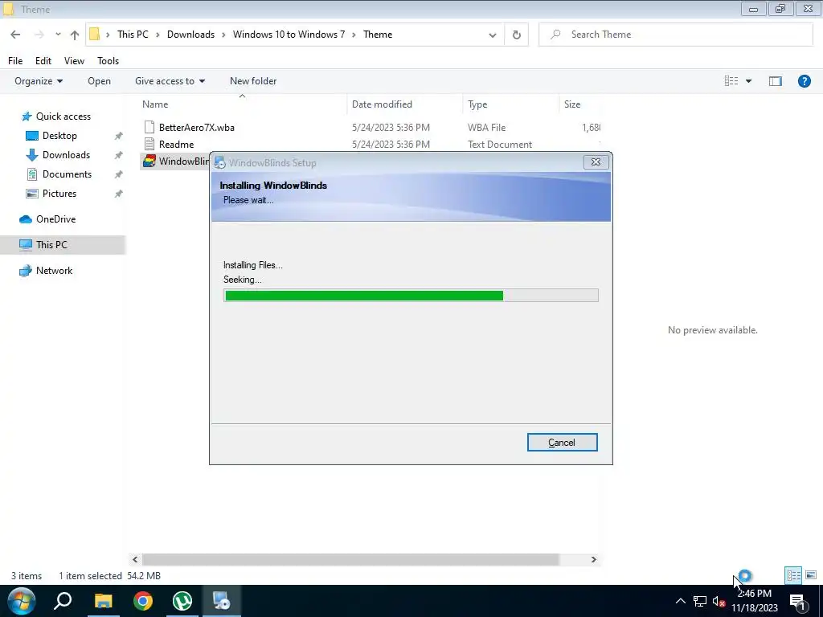The height and width of the screenshot is (617, 823).
Task: Open the Edit menu
Action: 43,61
